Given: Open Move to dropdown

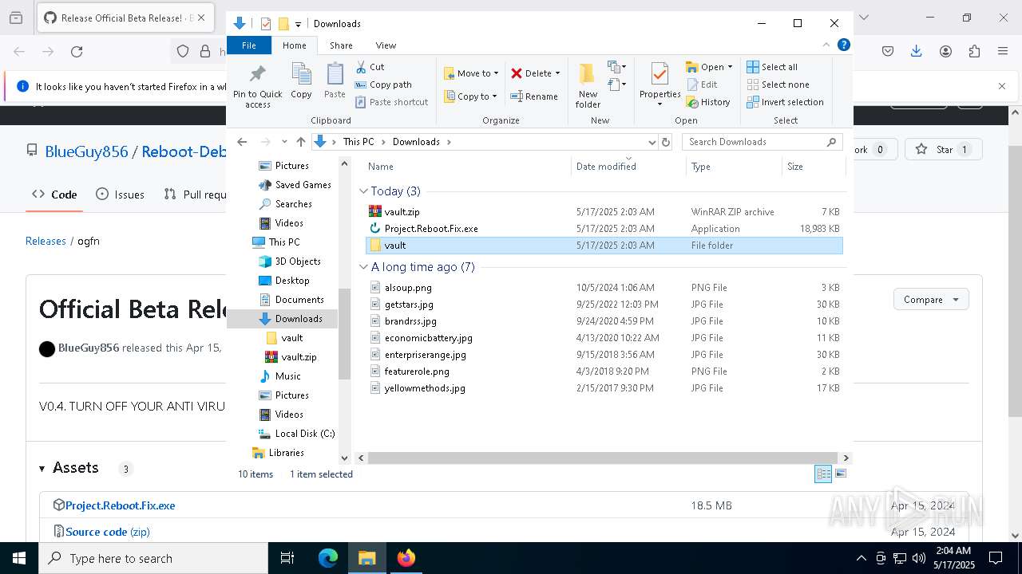Looking at the screenshot, I should pos(471,73).
